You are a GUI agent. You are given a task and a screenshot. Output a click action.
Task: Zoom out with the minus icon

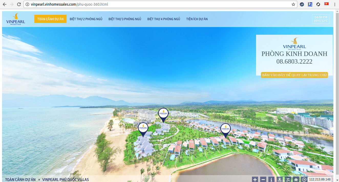pyautogui.click(x=263, y=179)
